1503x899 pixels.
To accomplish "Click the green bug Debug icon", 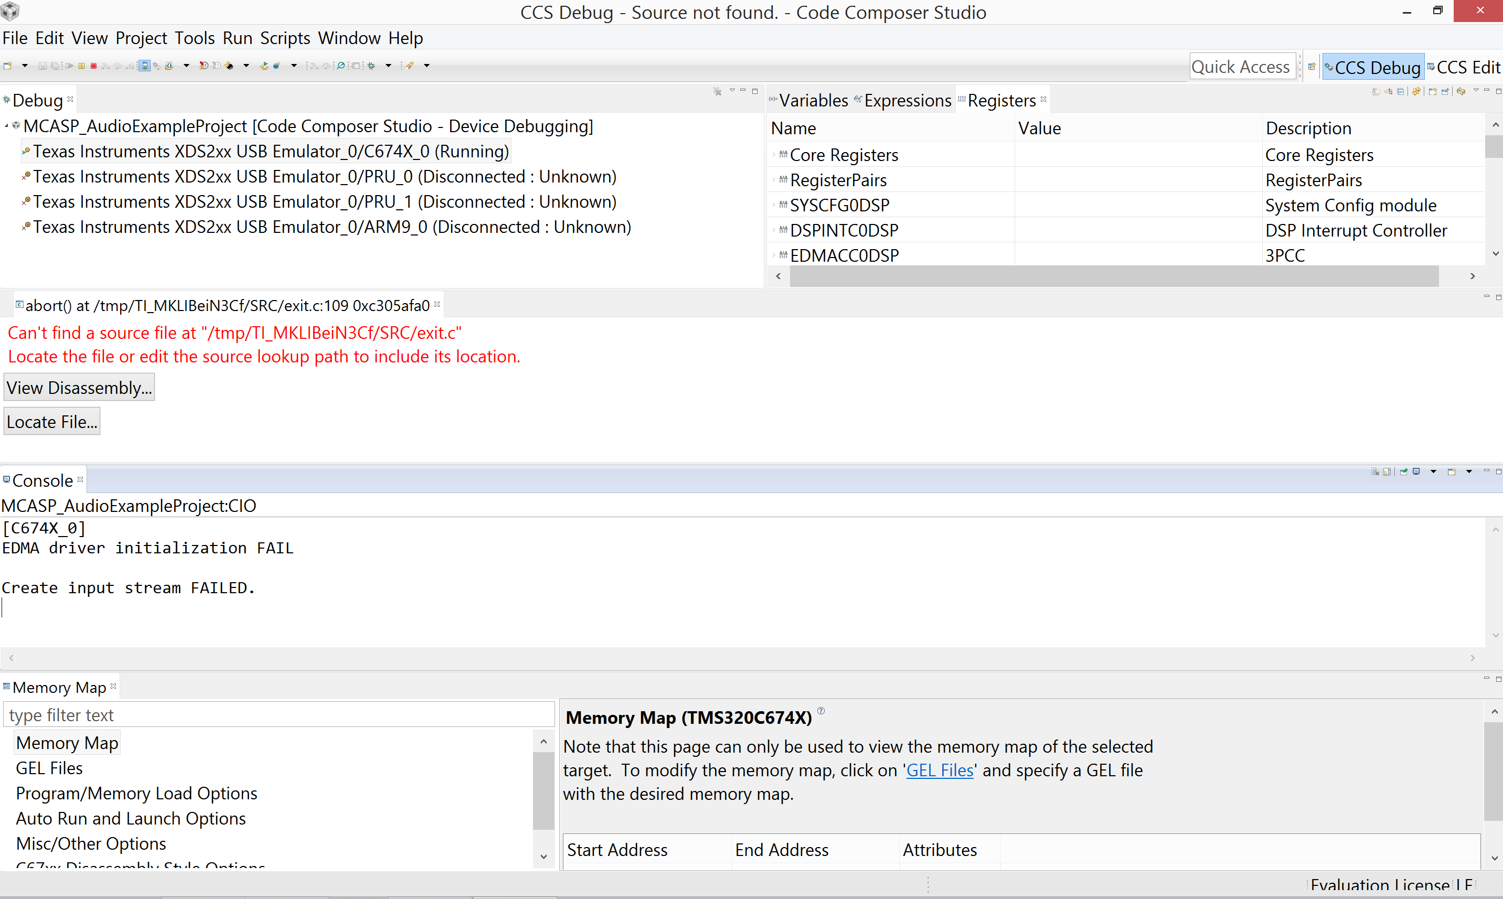I will pos(371,66).
